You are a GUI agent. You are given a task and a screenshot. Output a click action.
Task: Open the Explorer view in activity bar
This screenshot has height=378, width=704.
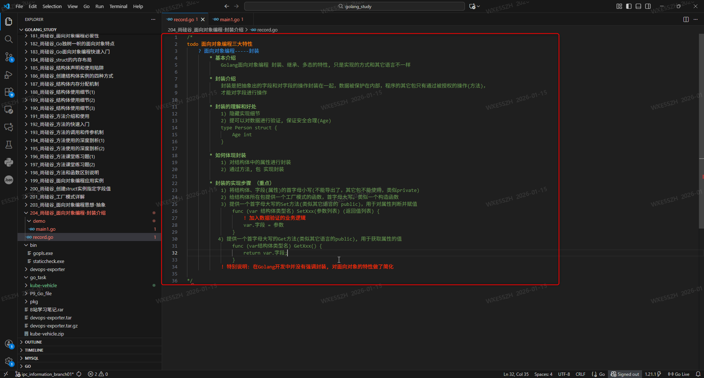(x=9, y=22)
